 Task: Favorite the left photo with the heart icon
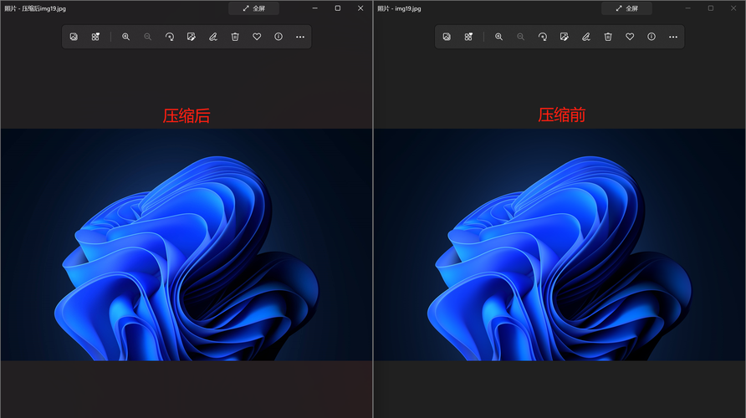257,37
